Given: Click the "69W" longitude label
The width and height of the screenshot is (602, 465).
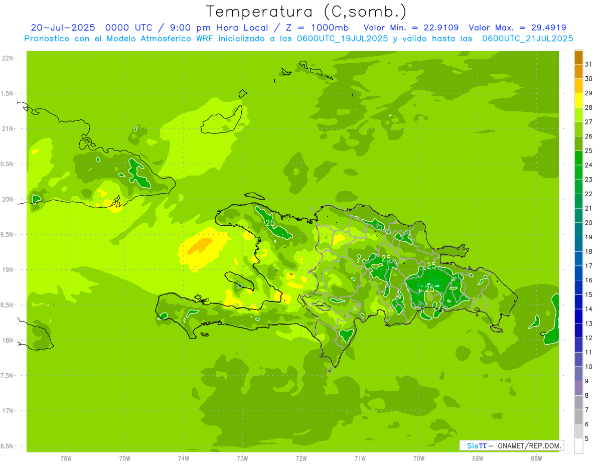Looking at the screenshot, I should [x=478, y=458].
